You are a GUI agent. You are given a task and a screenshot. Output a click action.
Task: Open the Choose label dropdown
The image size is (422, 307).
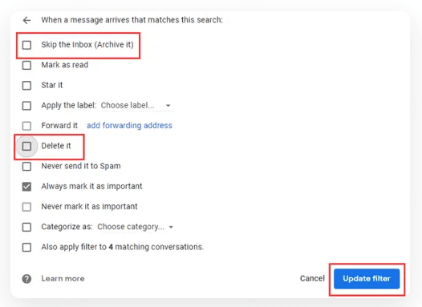click(x=136, y=105)
